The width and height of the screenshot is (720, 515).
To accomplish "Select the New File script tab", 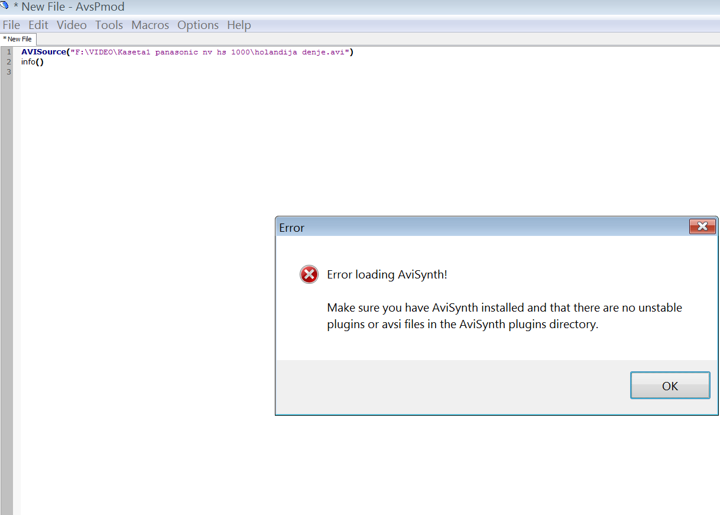I will pos(18,39).
